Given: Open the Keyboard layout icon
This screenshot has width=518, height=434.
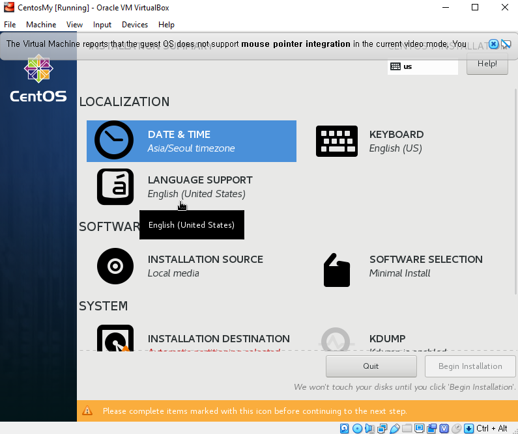Looking at the screenshot, I should pyautogui.click(x=337, y=141).
